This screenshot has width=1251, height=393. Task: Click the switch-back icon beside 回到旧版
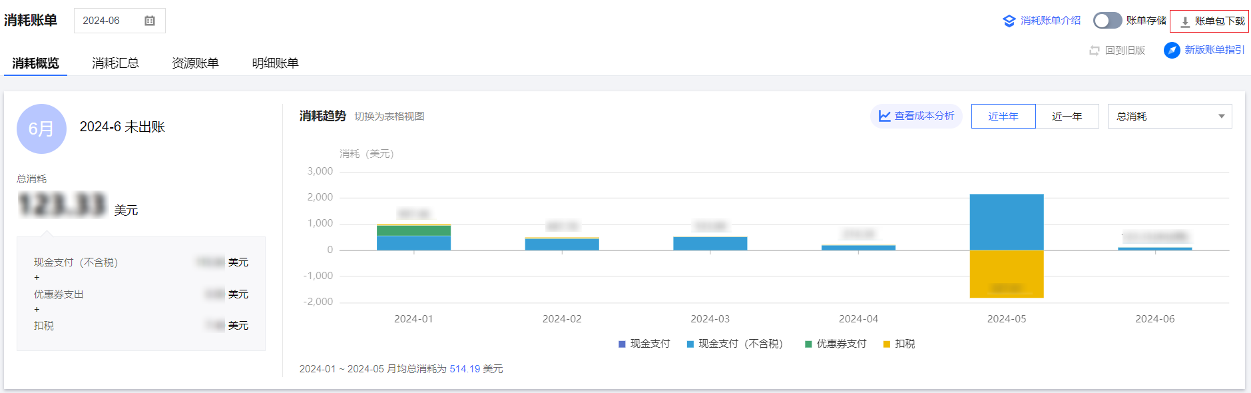[1095, 51]
